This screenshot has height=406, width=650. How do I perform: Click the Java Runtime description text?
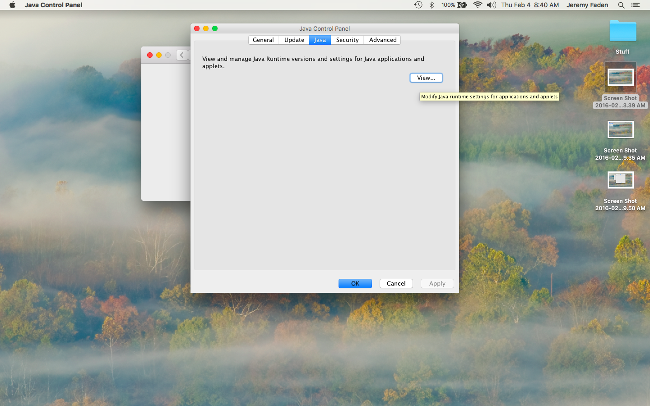[313, 62]
